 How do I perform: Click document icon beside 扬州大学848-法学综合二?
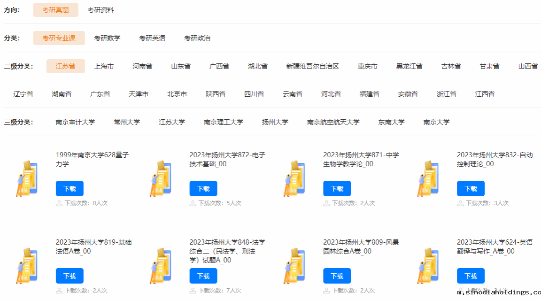(x=161, y=266)
